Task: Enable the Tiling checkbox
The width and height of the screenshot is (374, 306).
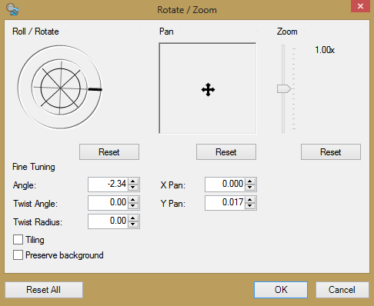Action: pyautogui.click(x=18, y=240)
